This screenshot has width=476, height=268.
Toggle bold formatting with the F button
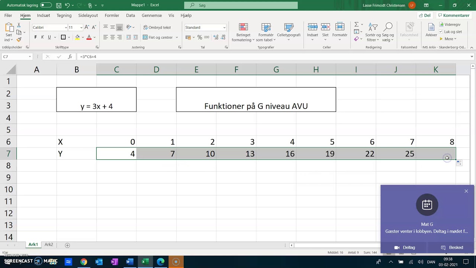coord(36,37)
